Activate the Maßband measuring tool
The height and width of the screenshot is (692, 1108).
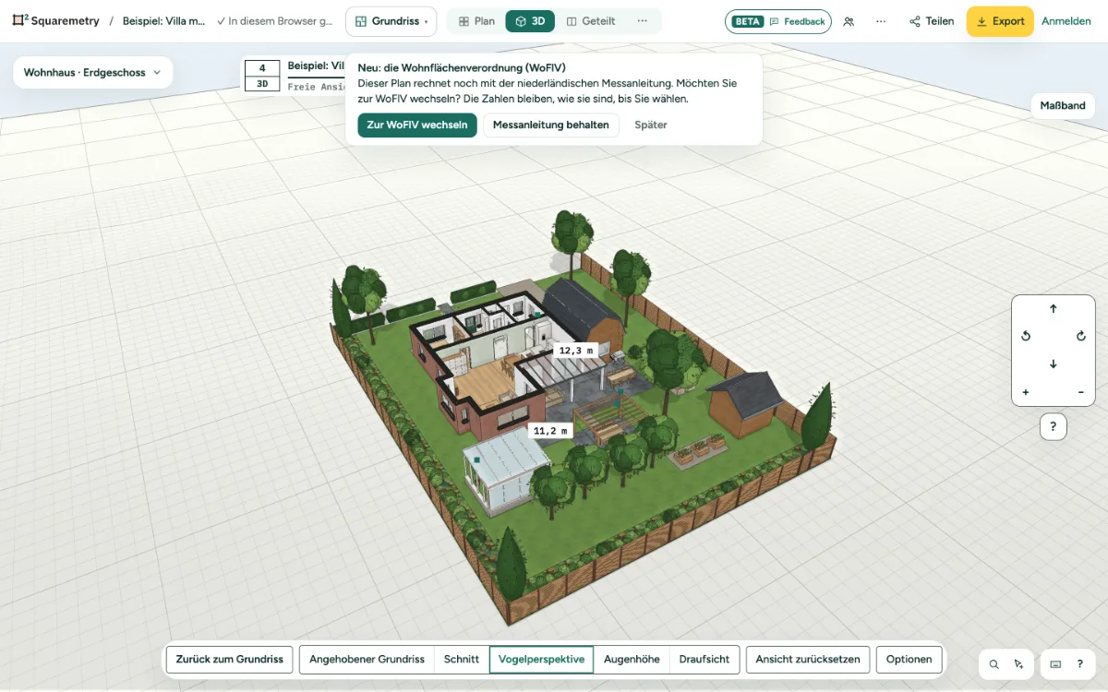1063,105
